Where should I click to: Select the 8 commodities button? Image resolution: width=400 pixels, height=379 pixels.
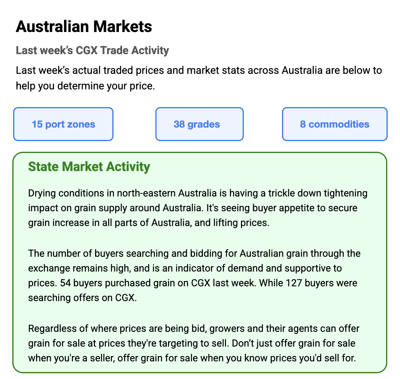334,124
